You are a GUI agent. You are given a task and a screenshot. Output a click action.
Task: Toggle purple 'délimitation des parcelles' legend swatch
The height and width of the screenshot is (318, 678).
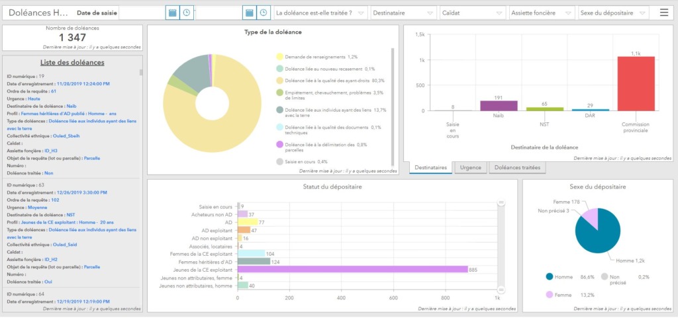tap(280, 145)
